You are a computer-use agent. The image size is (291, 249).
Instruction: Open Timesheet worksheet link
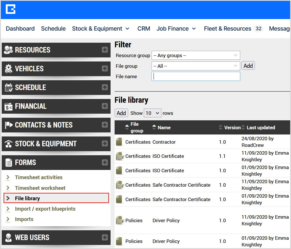[40, 188]
